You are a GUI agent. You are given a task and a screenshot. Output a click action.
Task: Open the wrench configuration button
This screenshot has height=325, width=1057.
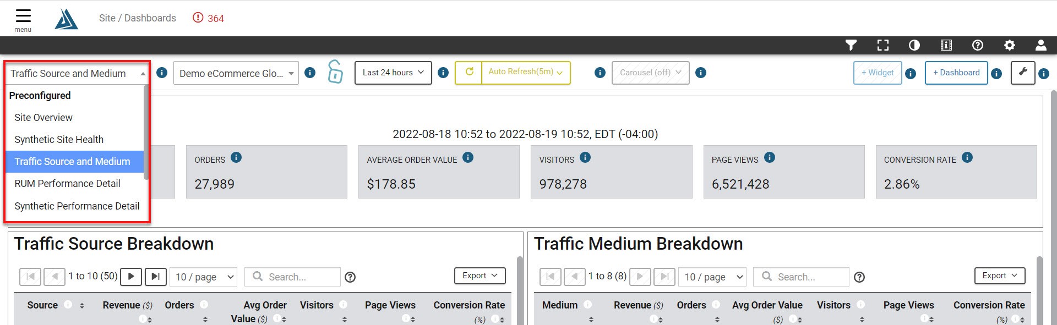coord(1023,73)
